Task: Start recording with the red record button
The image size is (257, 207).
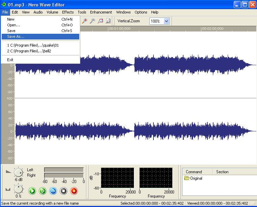Action: 74,191
